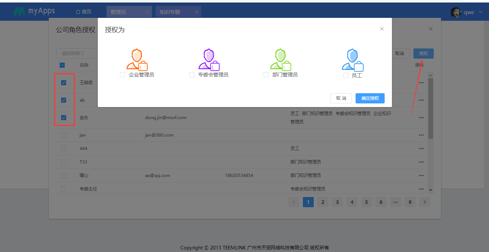
Task: Click the purple 专委会管理员 role icon
Action: coord(209,59)
